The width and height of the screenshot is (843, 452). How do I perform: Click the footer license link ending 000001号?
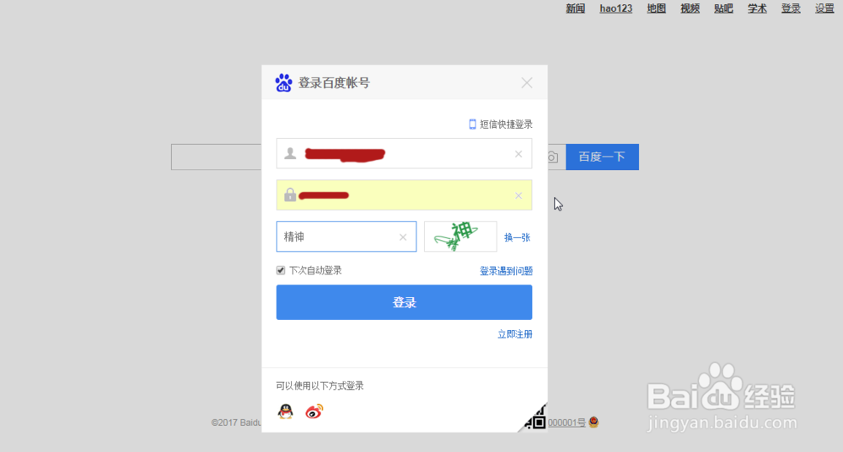point(566,423)
